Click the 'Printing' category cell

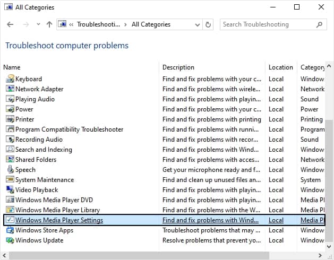click(312, 119)
